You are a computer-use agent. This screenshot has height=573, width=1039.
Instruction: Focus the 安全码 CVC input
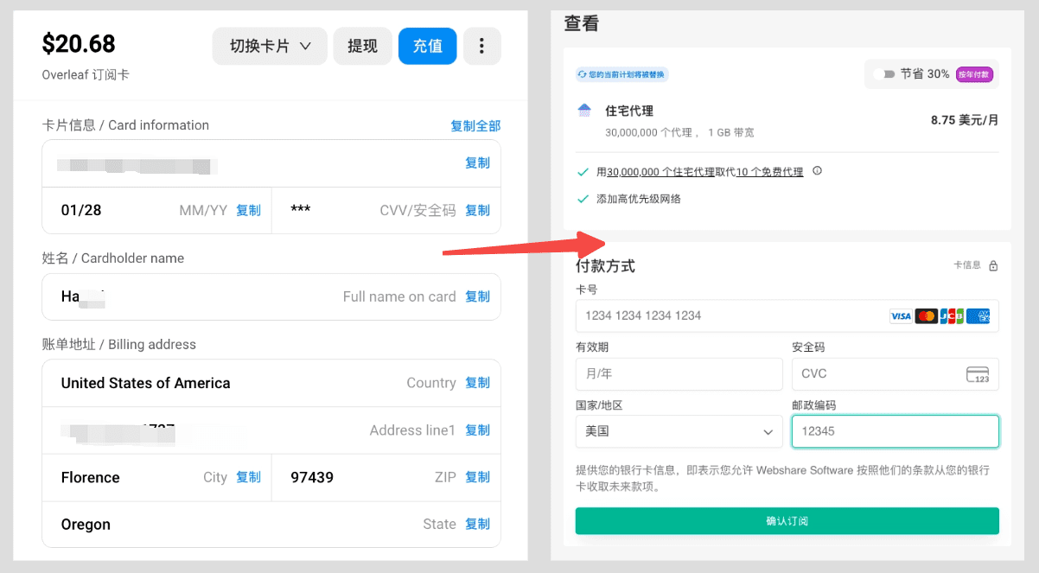click(x=896, y=374)
